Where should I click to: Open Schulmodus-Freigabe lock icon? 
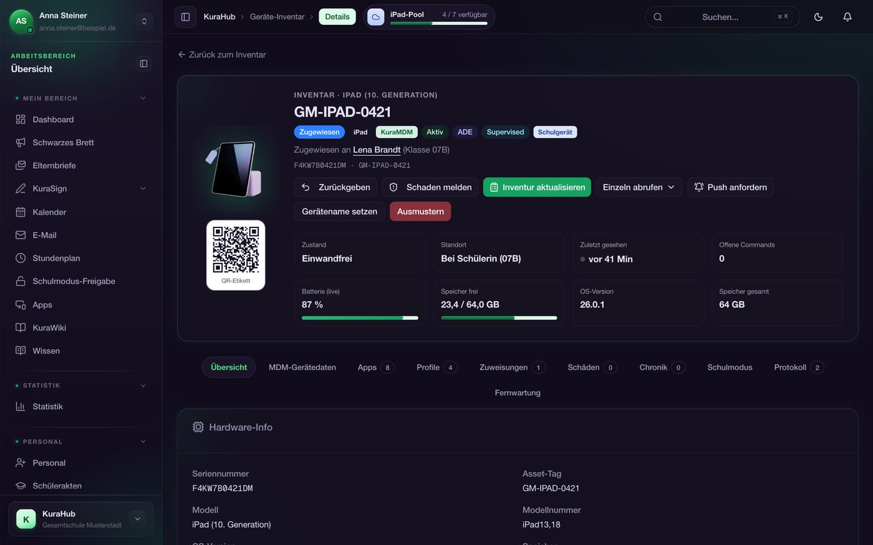pos(21,281)
